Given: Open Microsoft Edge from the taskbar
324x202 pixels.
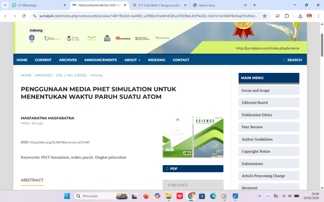Looking at the screenshot, I should [x=213, y=196].
